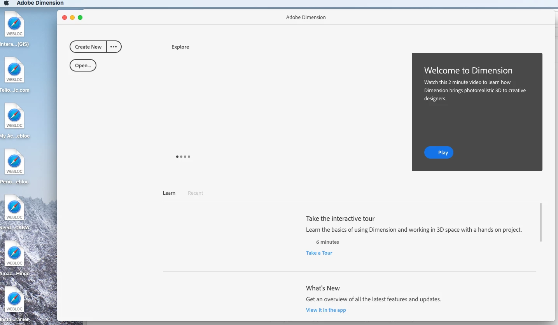Switch to the Learn tab
The image size is (558, 325).
[169, 193]
